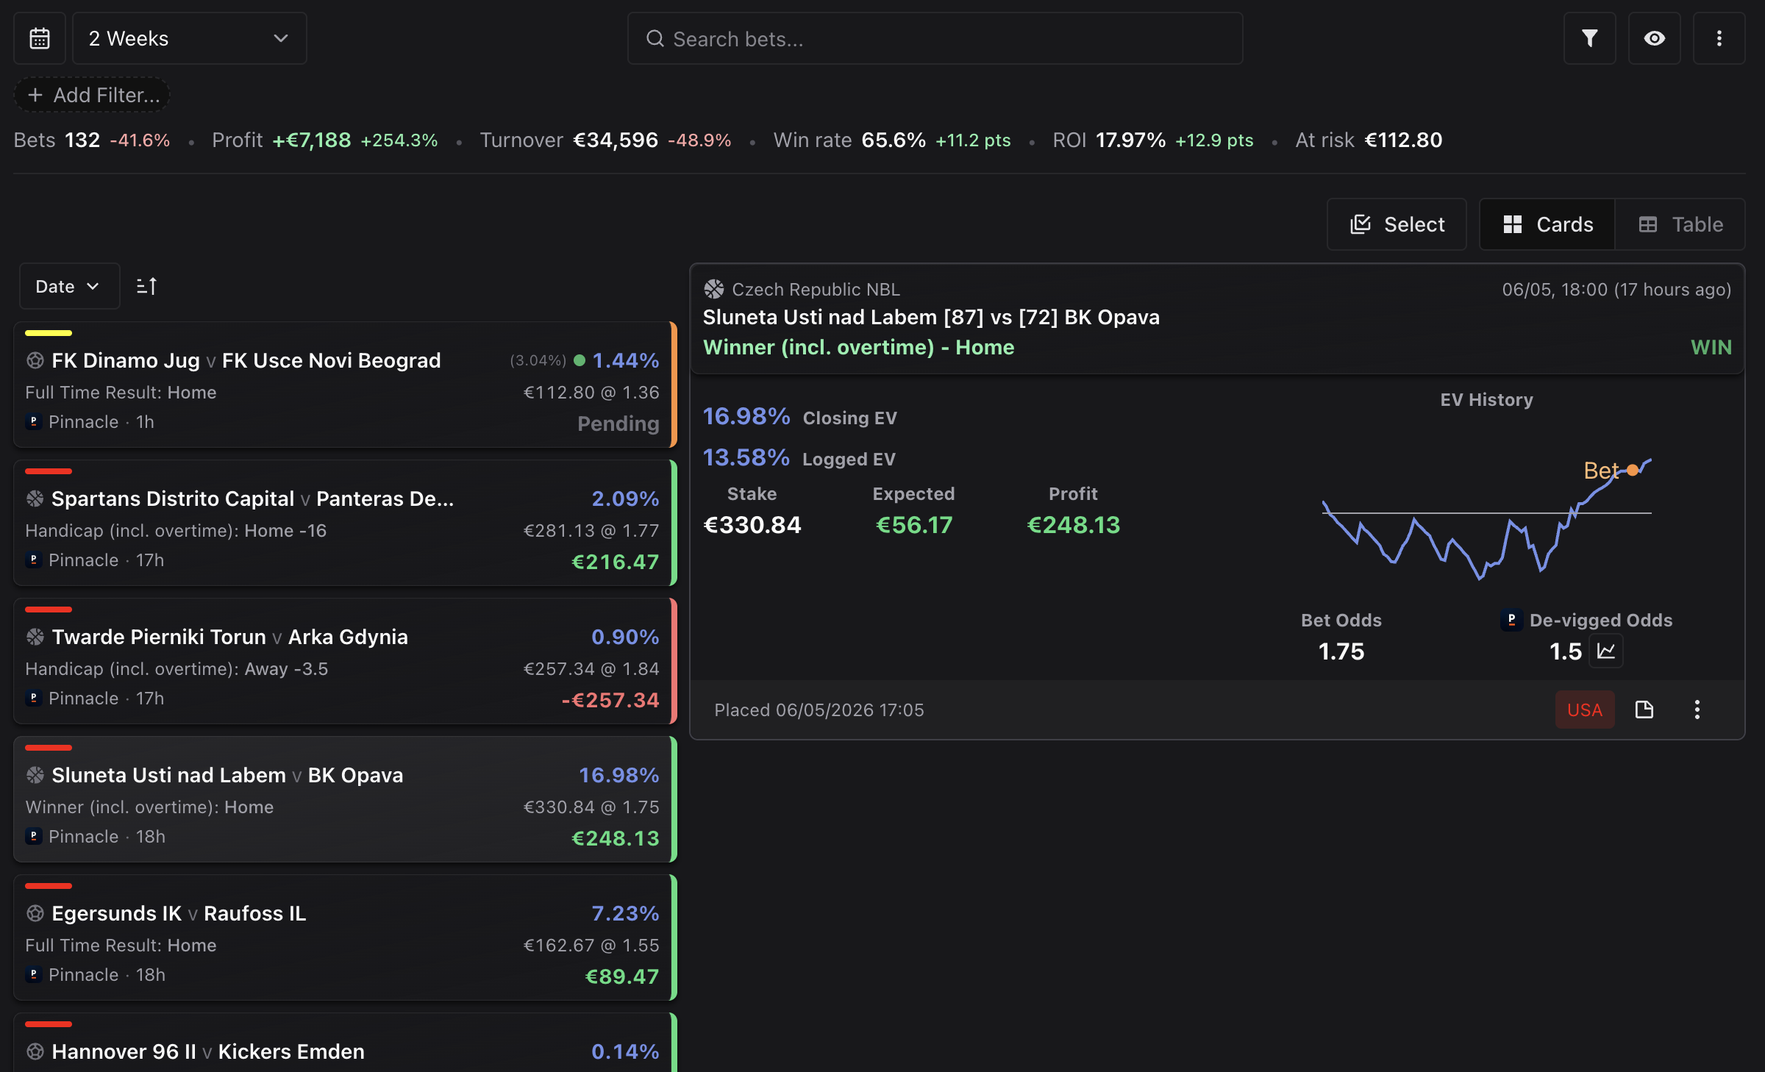Click the At risk €112.80 stat
The width and height of the screenshot is (1765, 1072).
[x=1369, y=140]
